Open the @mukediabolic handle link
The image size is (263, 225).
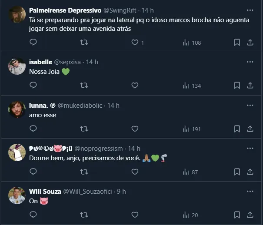(x=81, y=106)
